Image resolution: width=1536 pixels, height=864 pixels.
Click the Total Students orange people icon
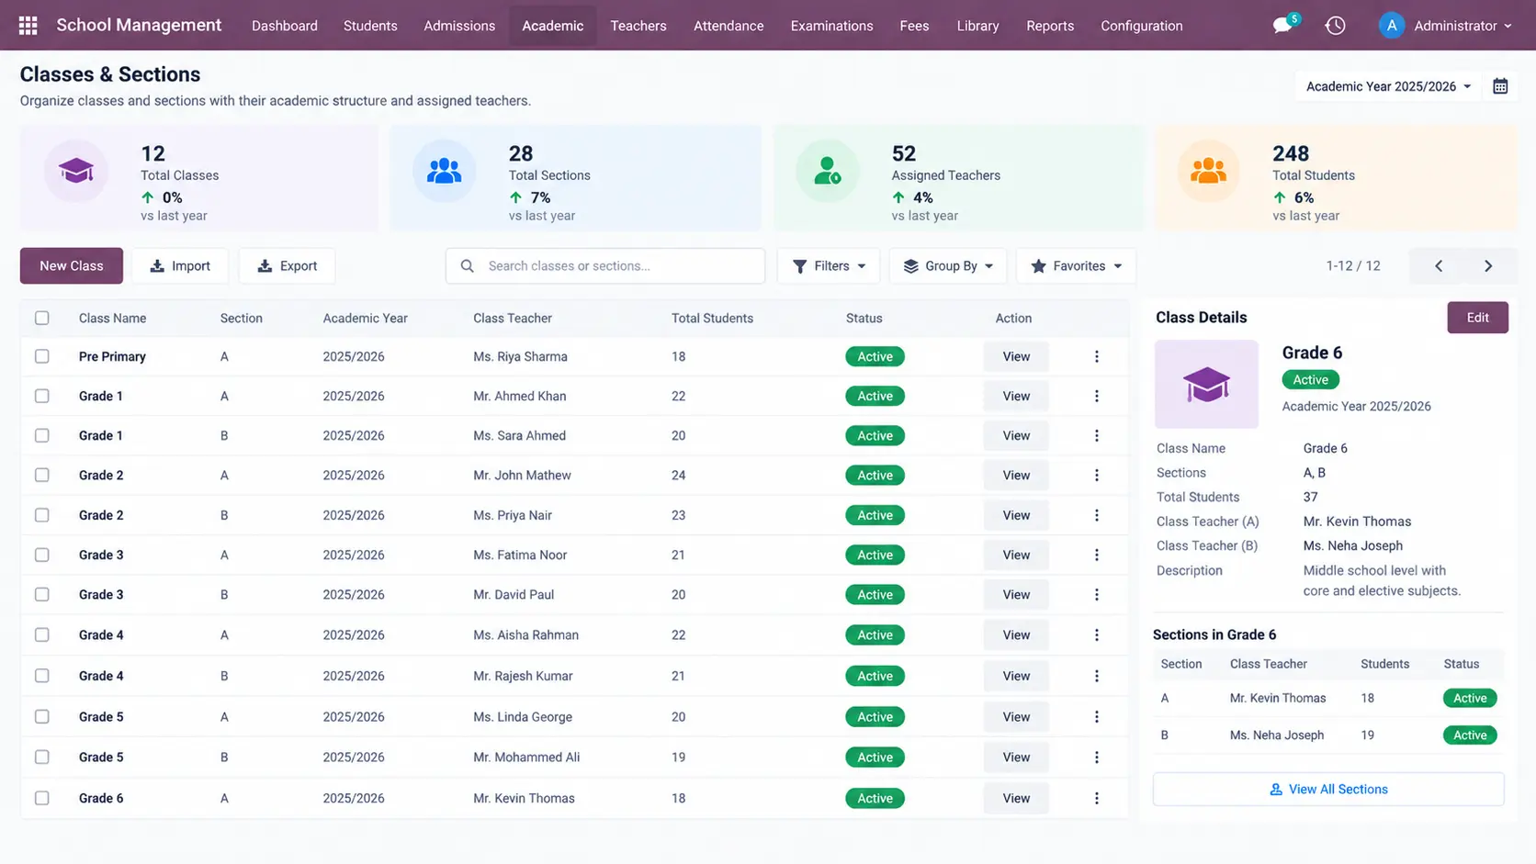1208,171
